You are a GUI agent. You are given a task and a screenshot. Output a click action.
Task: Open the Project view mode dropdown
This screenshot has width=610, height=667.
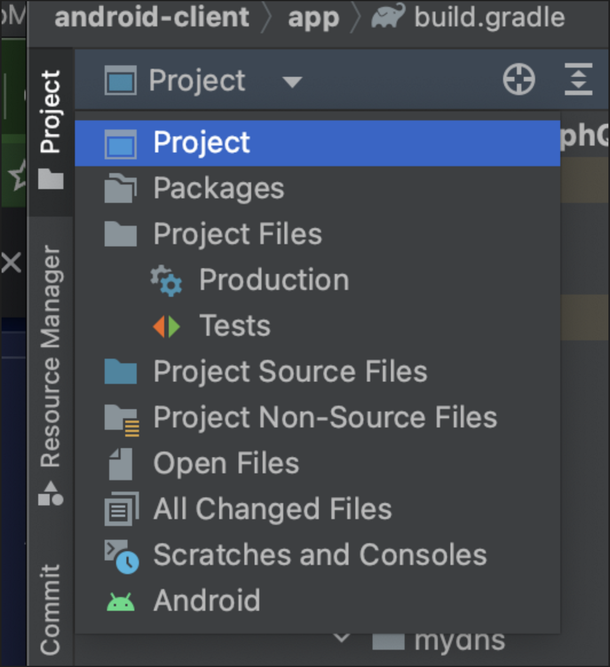291,81
